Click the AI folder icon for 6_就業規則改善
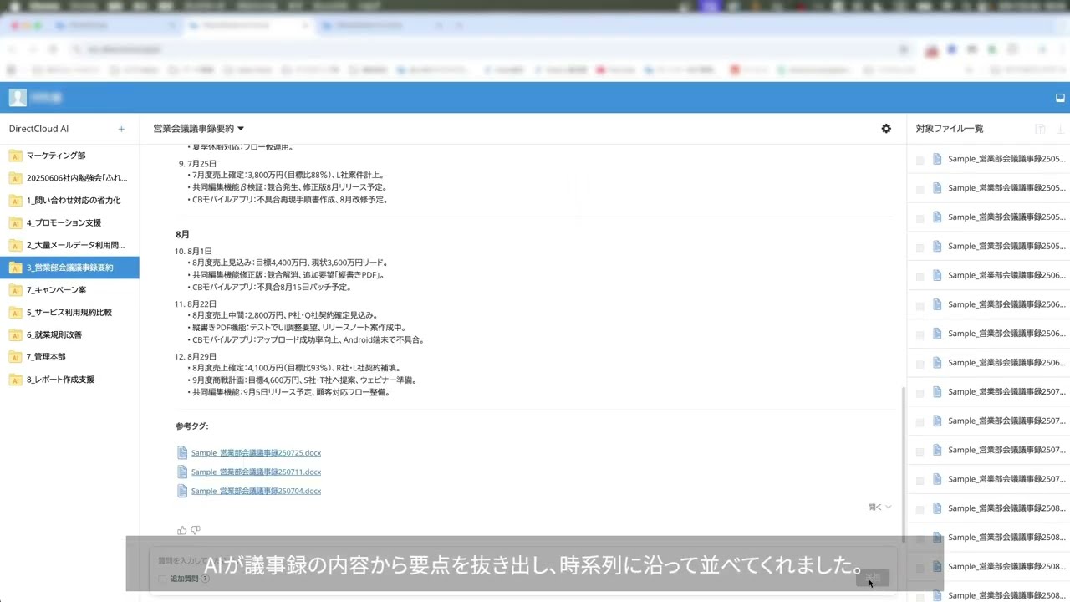Image resolution: width=1070 pixels, height=602 pixels. pyautogui.click(x=15, y=334)
